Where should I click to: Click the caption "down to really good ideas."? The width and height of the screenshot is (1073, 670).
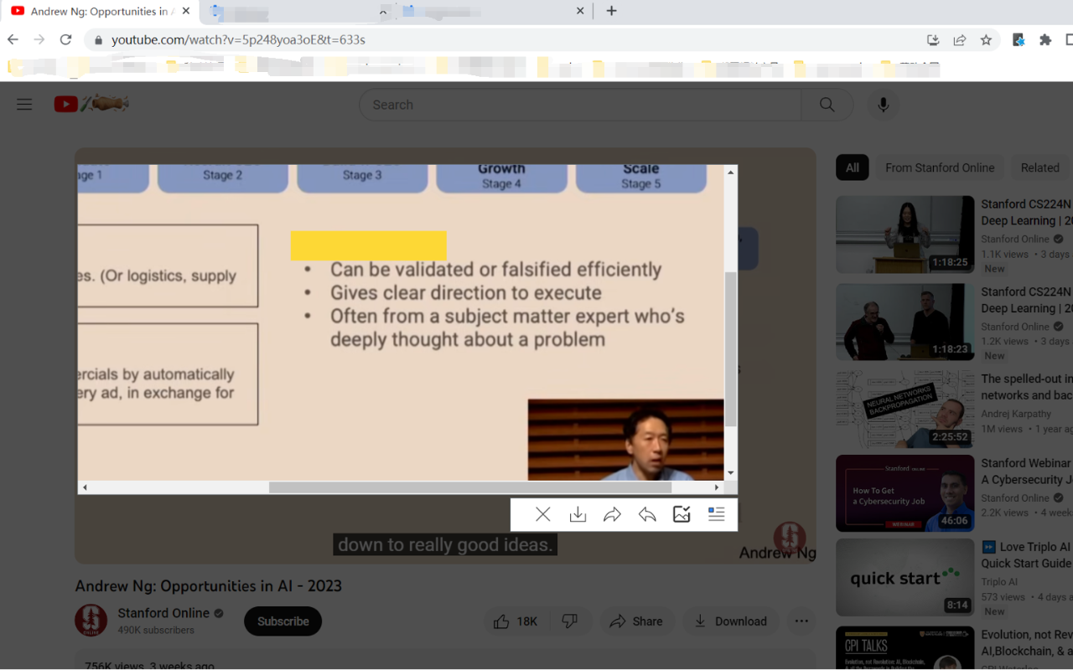coord(445,544)
